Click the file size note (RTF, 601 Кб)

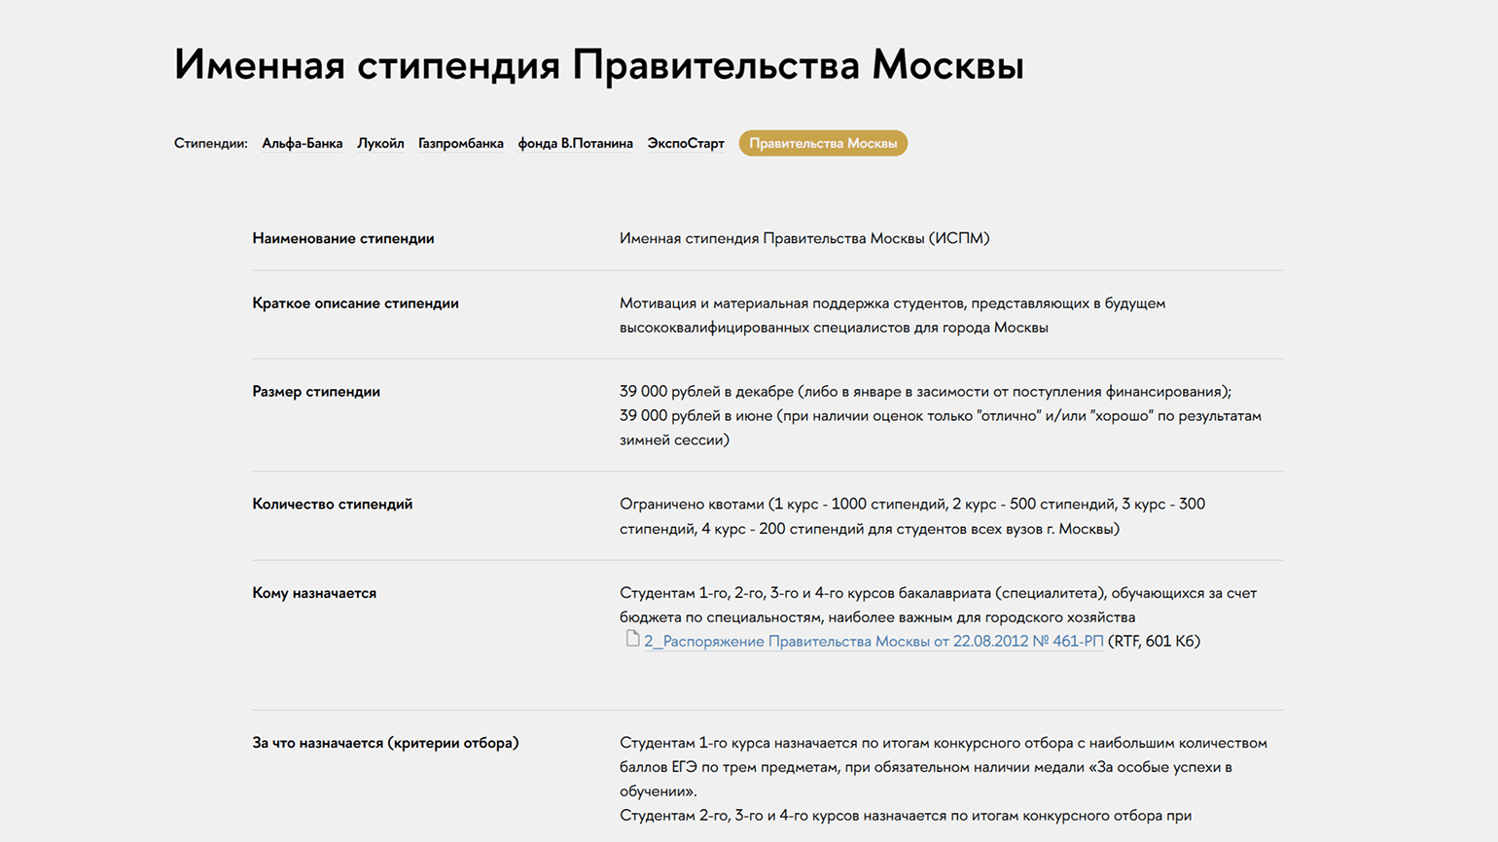[x=1154, y=642]
